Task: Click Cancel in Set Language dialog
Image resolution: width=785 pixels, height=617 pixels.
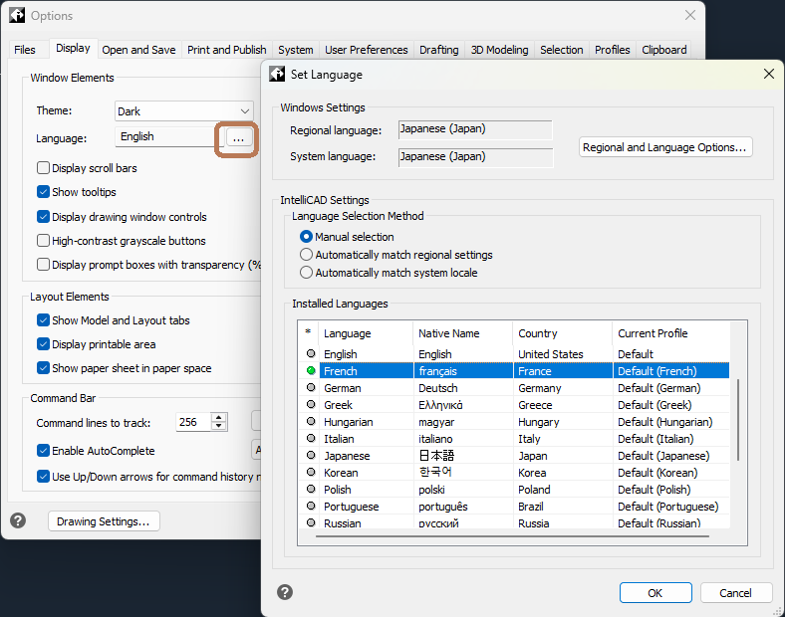Action: point(735,592)
